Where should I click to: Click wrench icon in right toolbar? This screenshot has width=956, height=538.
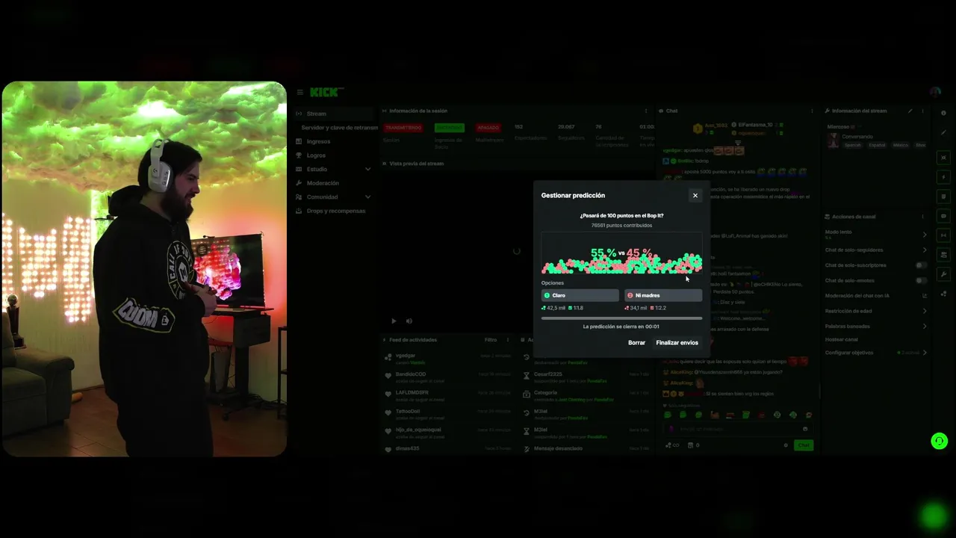point(943,274)
